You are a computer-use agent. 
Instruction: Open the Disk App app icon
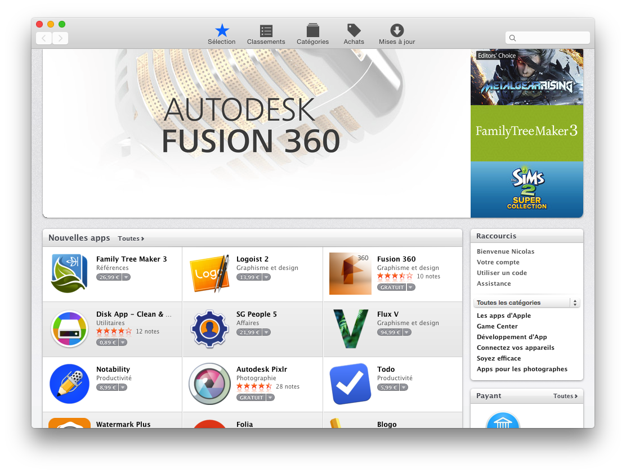coord(69,329)
